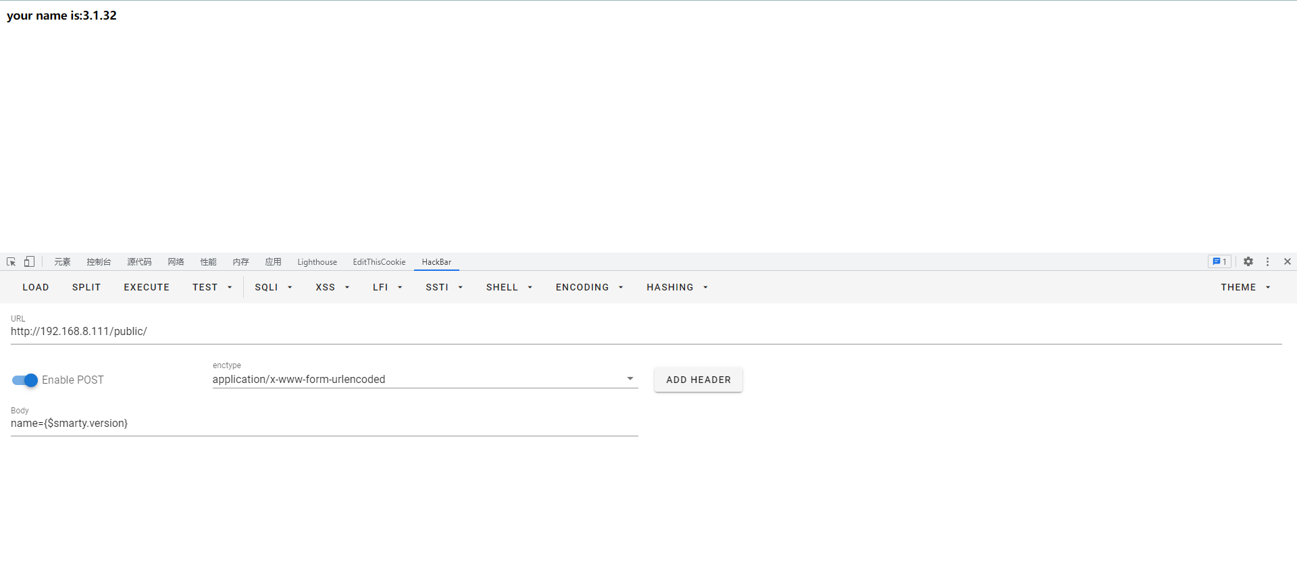Expand the THEME dropdown
1297x562 pixels.
[x=1245, y=287]
